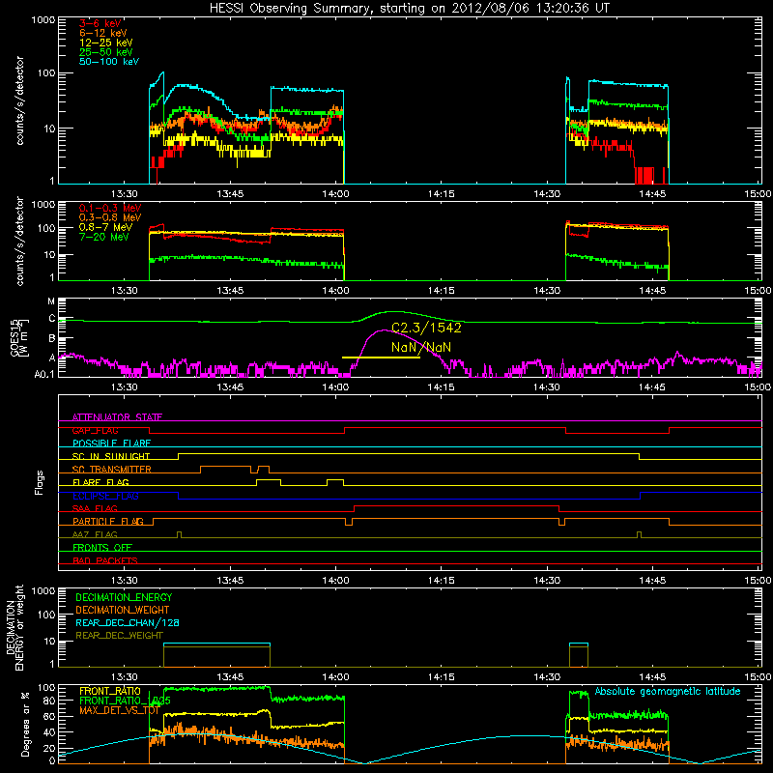Click the 0.1-0.3 MeV legend label
The image size is (773, 773).
(x=110, y=208)
